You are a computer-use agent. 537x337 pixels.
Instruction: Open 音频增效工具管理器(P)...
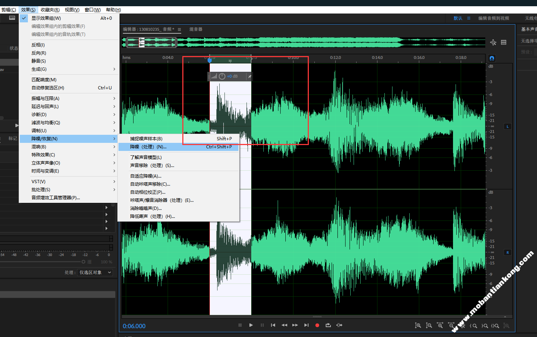[x=69, y=197]
